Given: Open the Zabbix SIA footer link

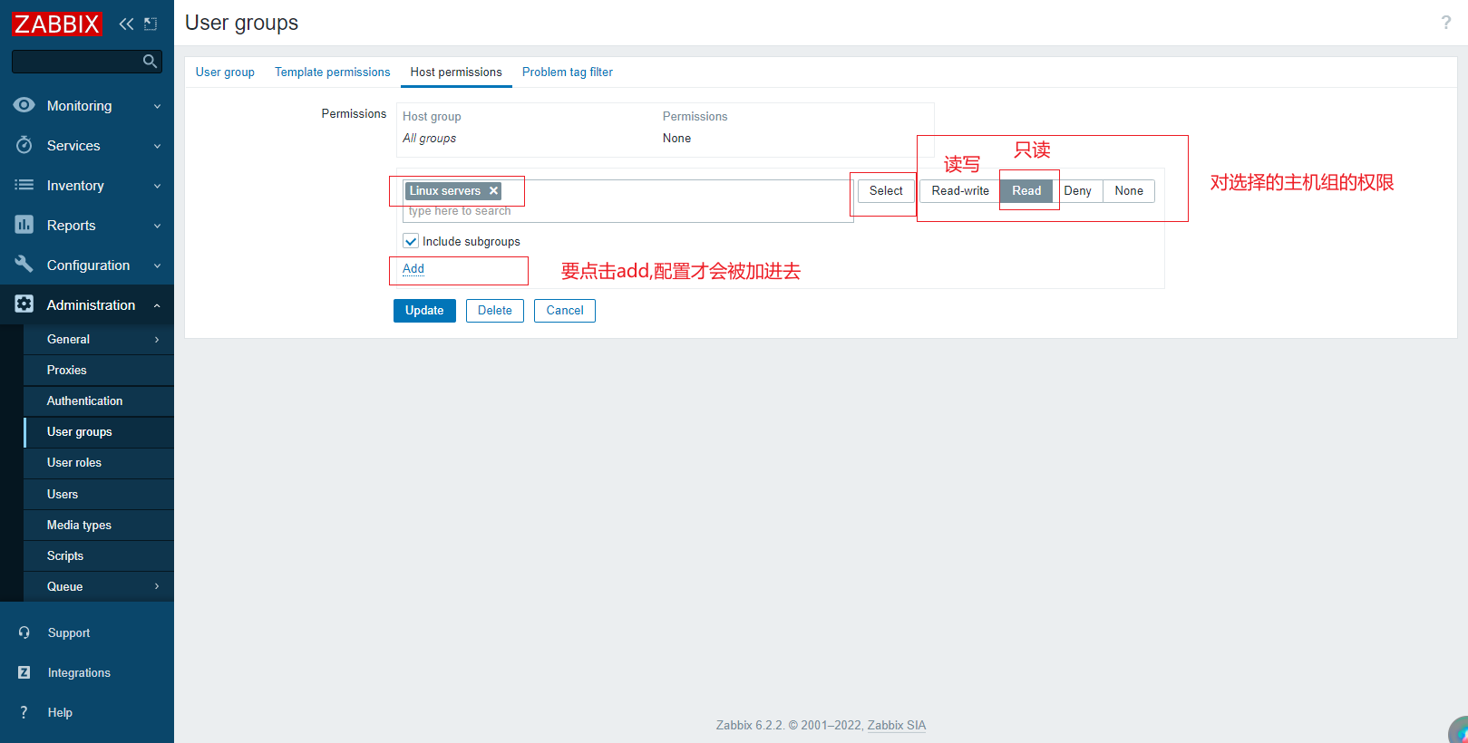Looking at the screenshot, I should tap(897, 725).
